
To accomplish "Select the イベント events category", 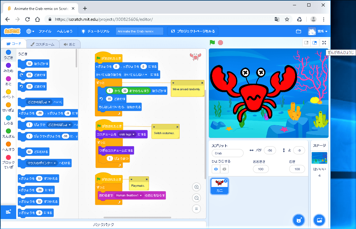I will tap(8, 94).
